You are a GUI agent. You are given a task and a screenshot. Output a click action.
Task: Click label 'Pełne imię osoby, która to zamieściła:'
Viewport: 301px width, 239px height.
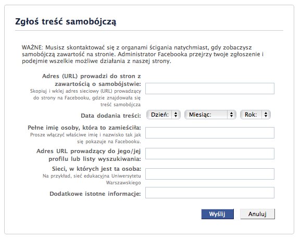pyautogui.click(x=84, y=128)
